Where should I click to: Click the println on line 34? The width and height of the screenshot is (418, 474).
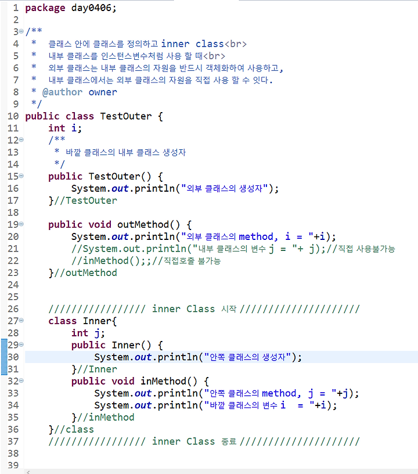point(215,405)
